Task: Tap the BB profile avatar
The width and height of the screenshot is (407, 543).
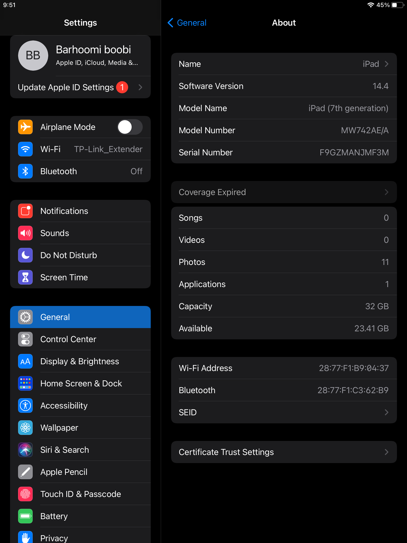Action: click(33, 56)
